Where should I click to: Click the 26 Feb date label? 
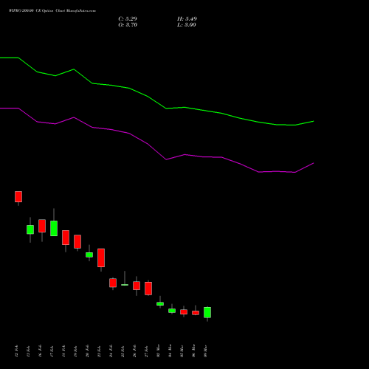[x=134, y=351]
